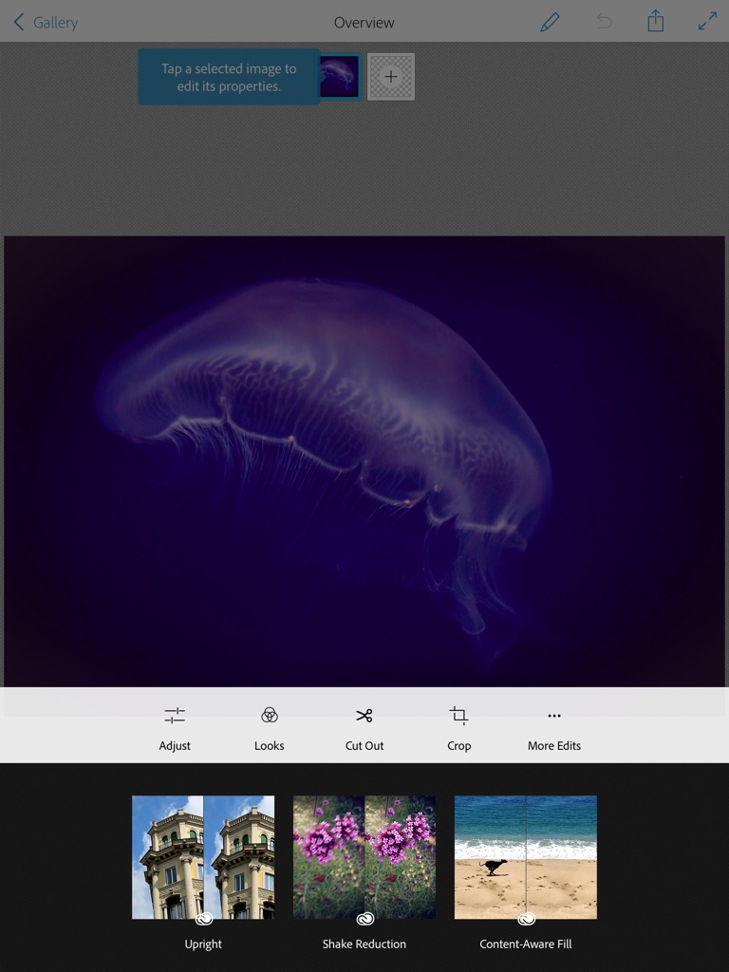Tap the Overview title

coord(364,22)
